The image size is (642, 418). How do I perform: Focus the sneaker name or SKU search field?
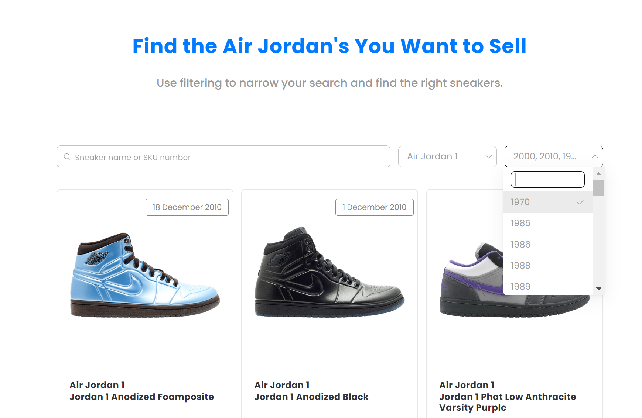coord(223,156)
